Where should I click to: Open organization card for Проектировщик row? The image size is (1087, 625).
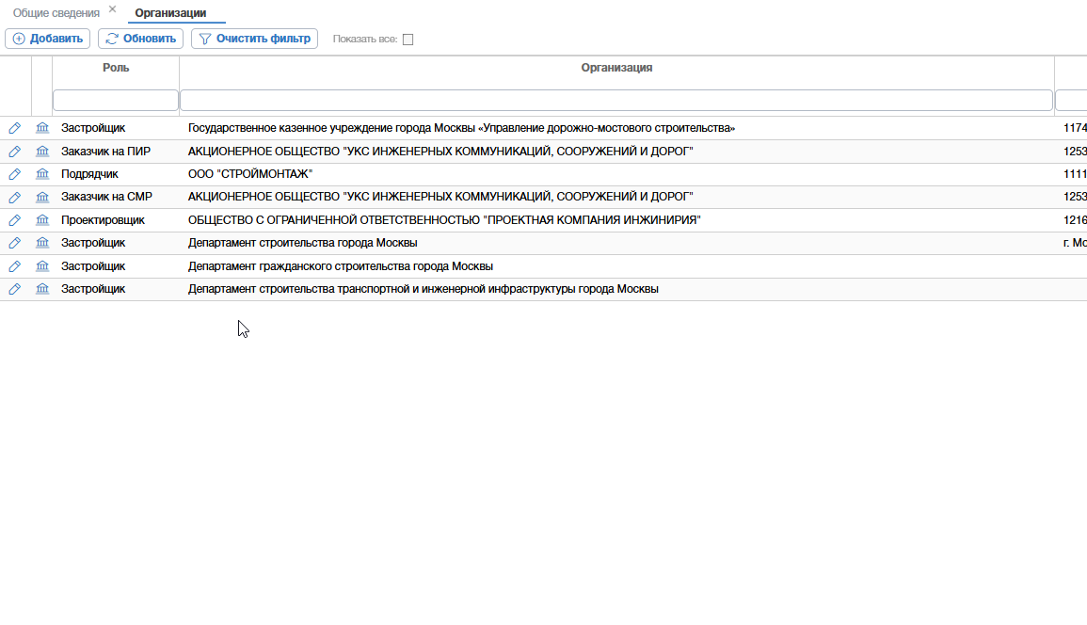click(x=42, y=220)
